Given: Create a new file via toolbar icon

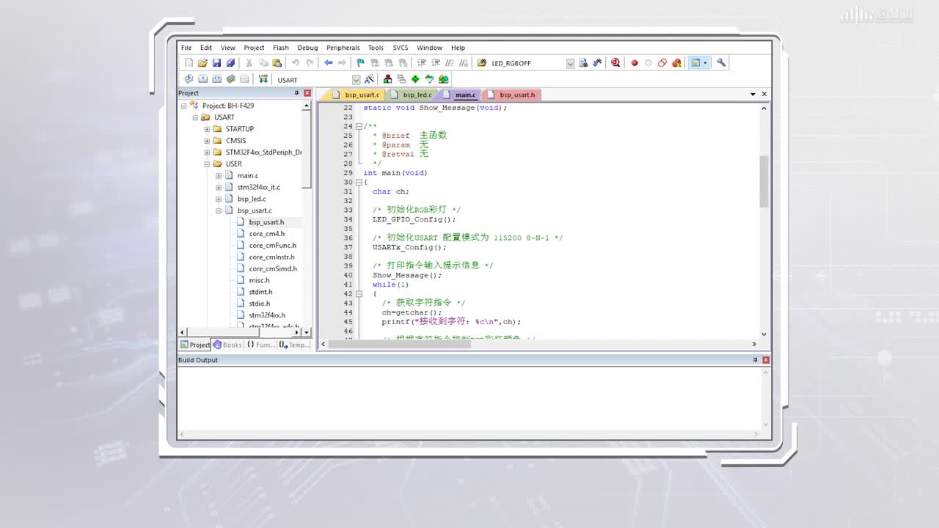Looking at the screenshot, I should coord(189,63).
